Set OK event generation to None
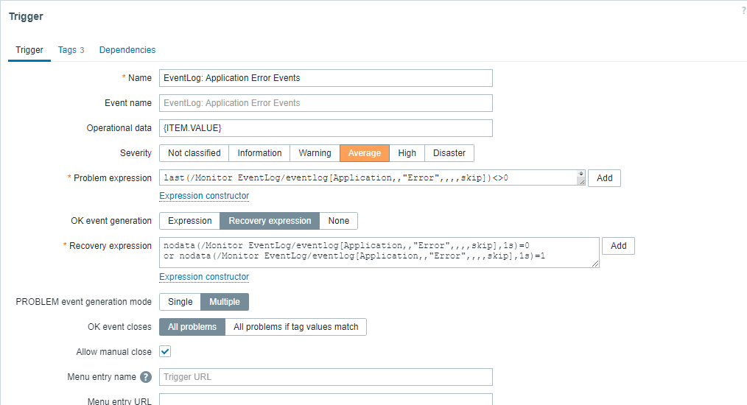 339,221
